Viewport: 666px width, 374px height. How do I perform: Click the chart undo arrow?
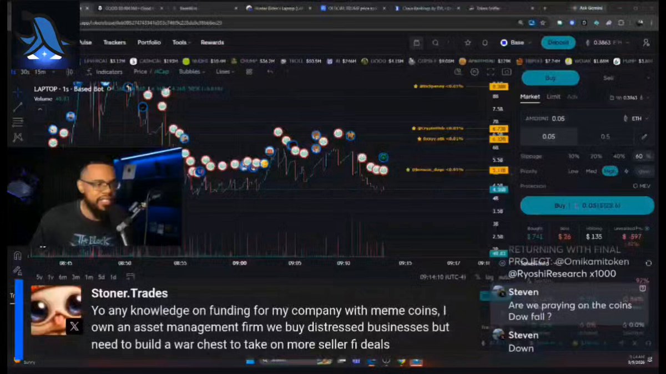pyautogui.click(x=270, y=72)
